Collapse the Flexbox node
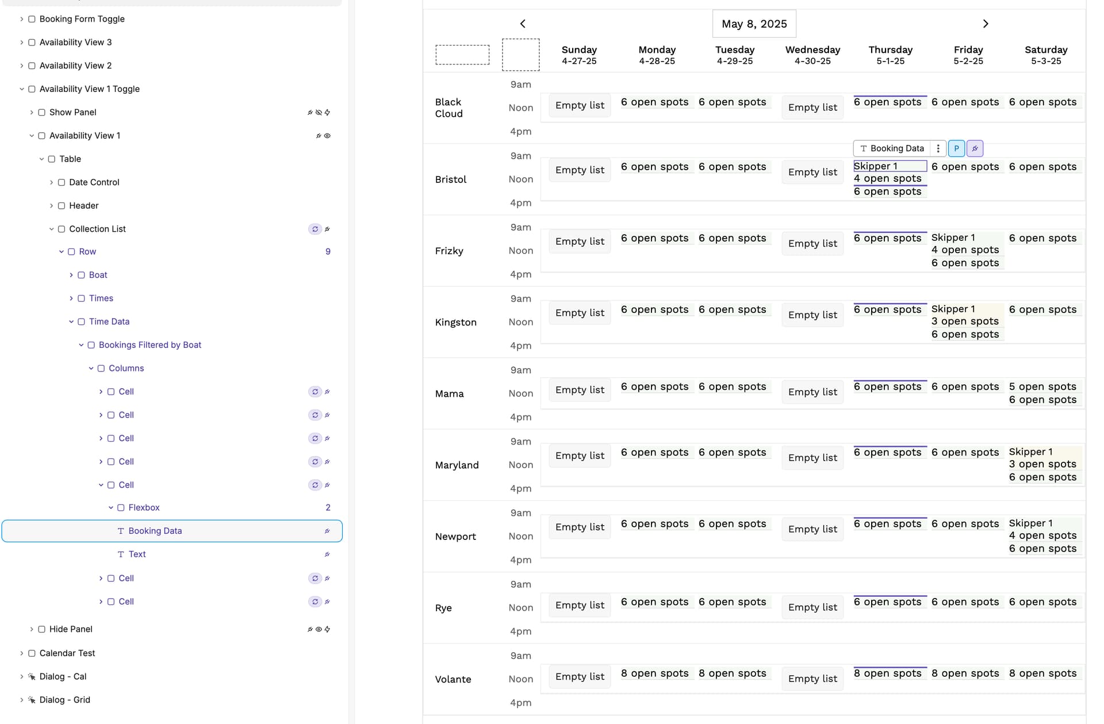 (111, 508)
